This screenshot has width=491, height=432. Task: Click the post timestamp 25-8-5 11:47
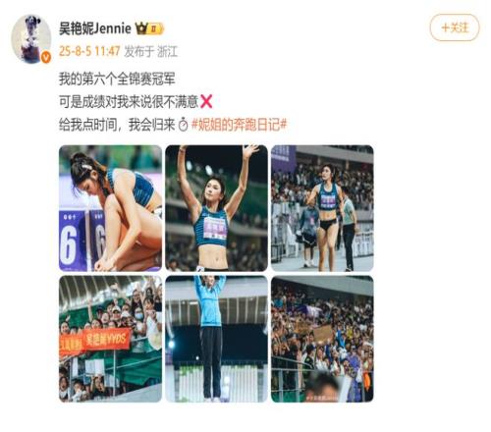(89, 51)
